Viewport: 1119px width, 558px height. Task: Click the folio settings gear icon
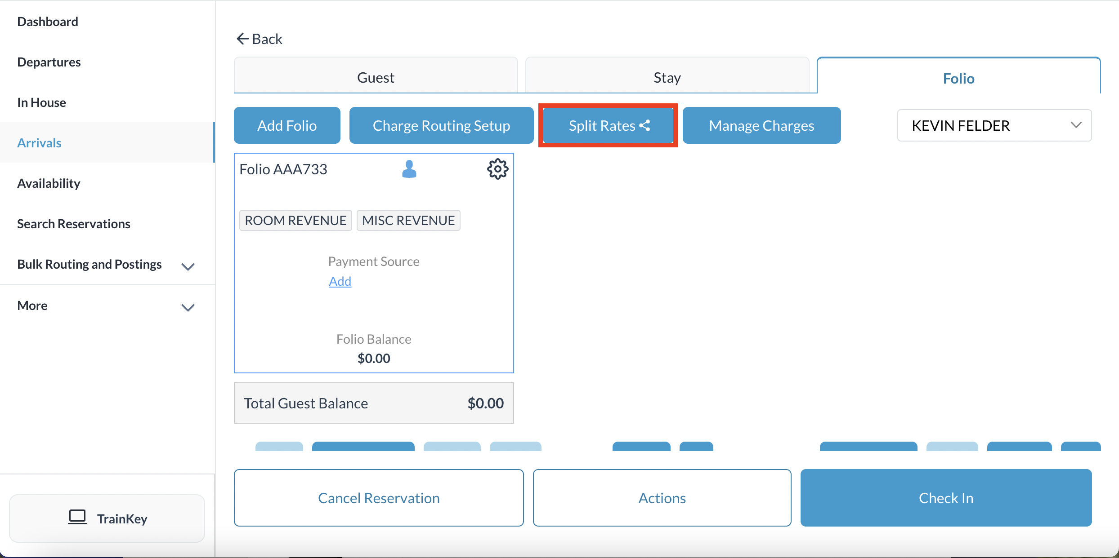(x=497, y=169)
